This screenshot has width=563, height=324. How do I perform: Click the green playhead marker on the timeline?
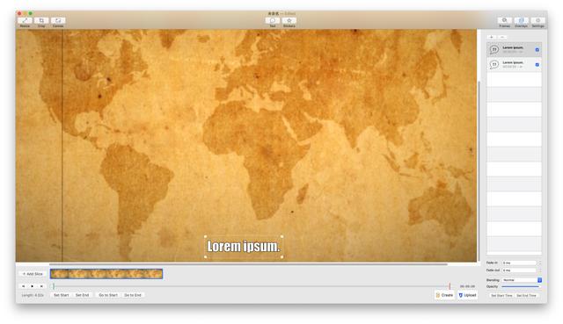pos(54,286)
